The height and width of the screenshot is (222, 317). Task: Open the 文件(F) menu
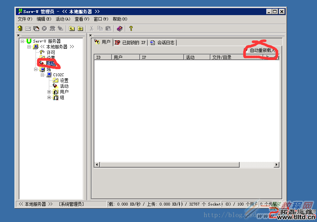[x=25, y=19]
